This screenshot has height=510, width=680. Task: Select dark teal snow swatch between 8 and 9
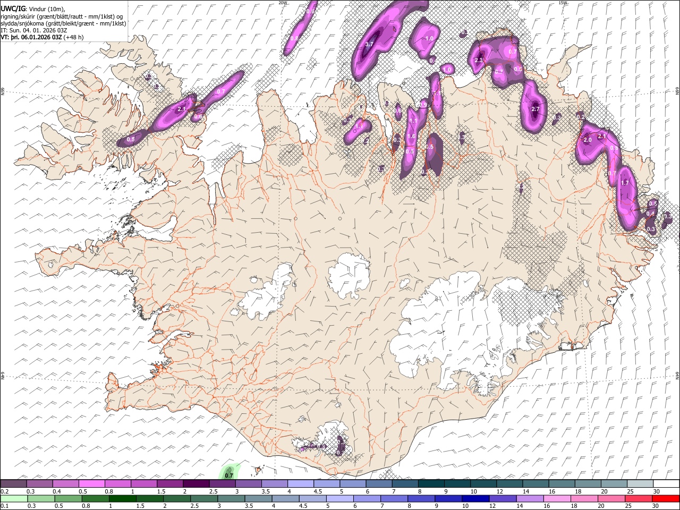point(430,483)
